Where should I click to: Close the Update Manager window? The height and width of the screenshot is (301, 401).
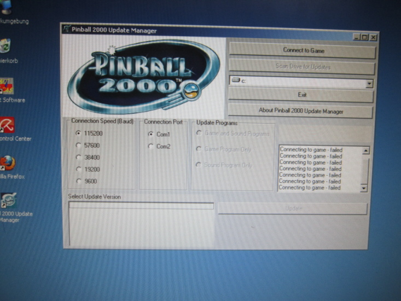click(x=373, y=38)
